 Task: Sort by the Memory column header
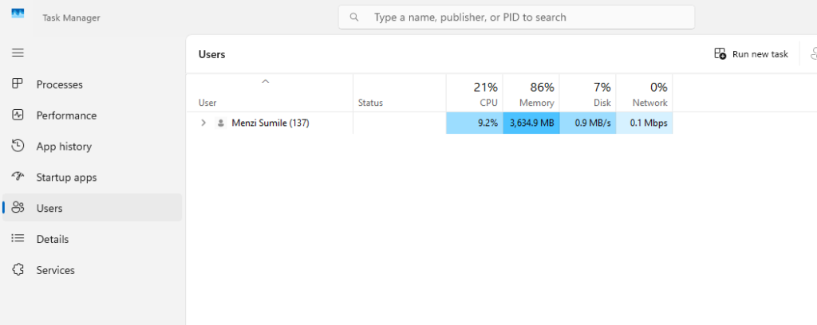[x=531, y=93]
